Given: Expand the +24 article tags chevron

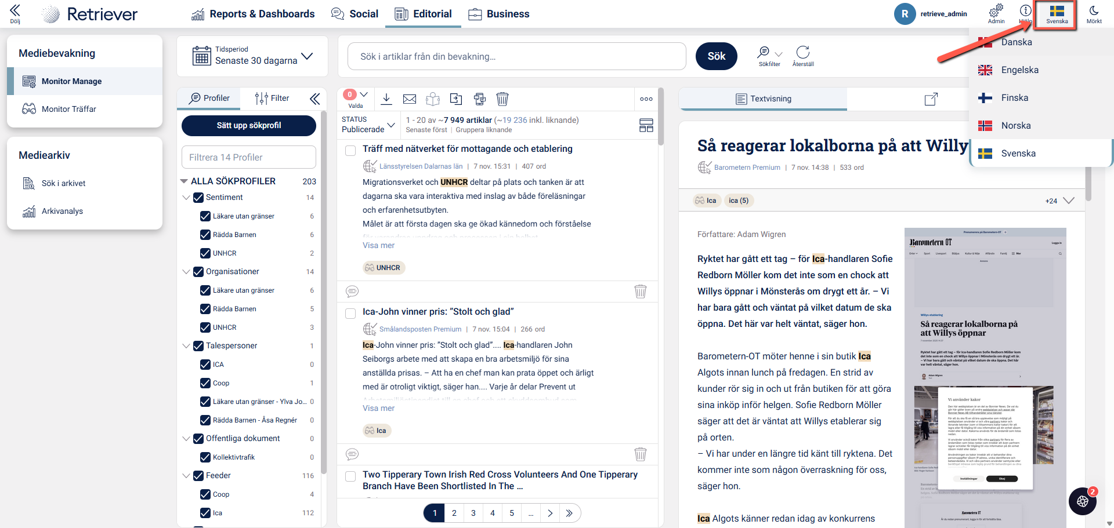Looking at the screenshot, I should coord(1069,201).
